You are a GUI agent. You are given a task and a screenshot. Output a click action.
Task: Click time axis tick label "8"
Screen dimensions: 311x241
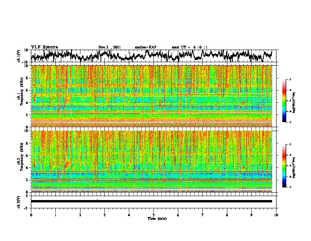(227, 215)
